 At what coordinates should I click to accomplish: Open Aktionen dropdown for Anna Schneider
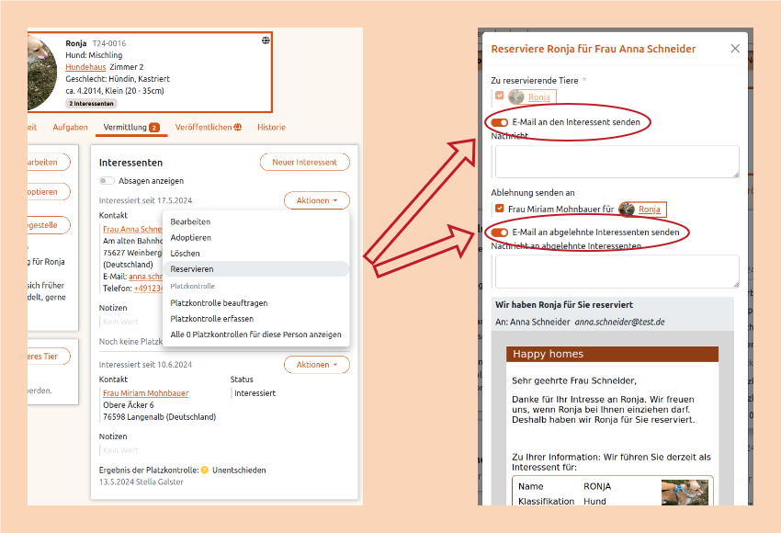(x=317, y=199)
